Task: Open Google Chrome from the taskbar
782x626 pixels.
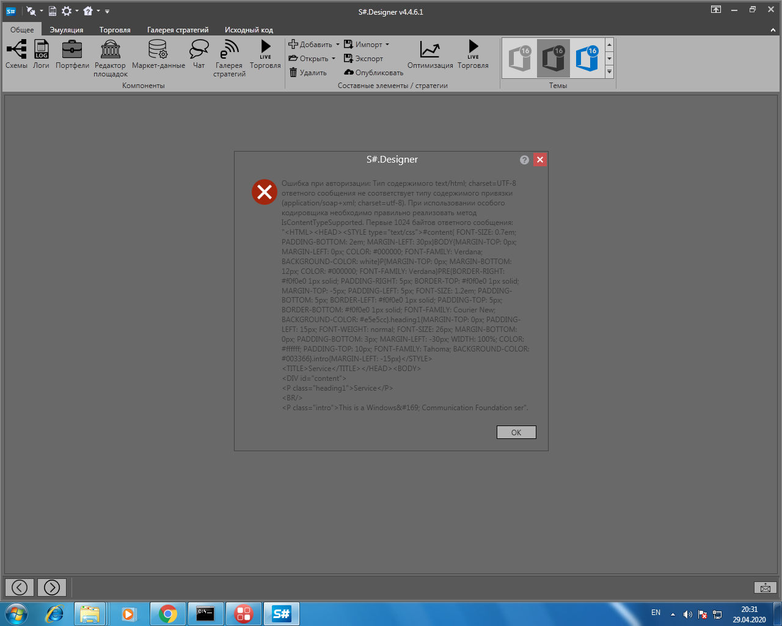Action: pyautogui.click(x=168, y=613)
